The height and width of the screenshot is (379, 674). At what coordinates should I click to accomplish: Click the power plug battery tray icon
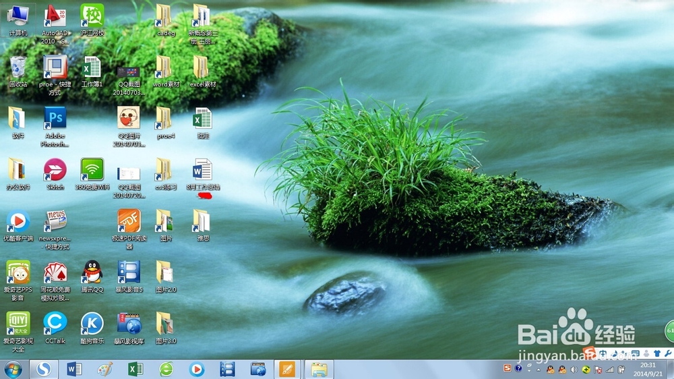pos(621,370)
